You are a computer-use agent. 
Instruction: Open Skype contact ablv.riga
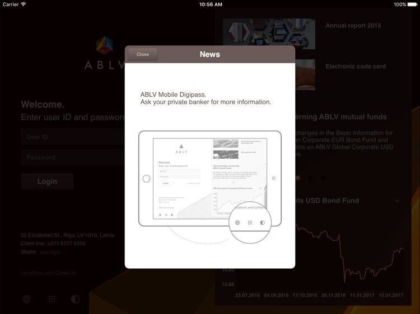coord(49,252)
